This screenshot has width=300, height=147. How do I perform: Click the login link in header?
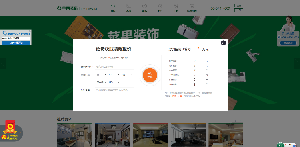[239, 6]
